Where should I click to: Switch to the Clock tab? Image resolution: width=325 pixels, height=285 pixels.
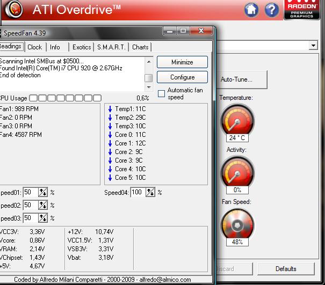click(34, 47)
